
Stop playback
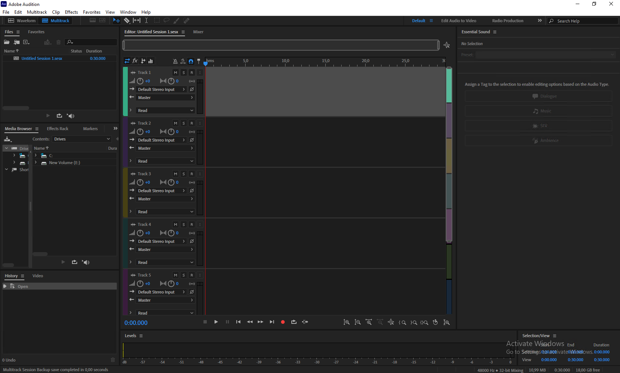click(x=205, y=322)
